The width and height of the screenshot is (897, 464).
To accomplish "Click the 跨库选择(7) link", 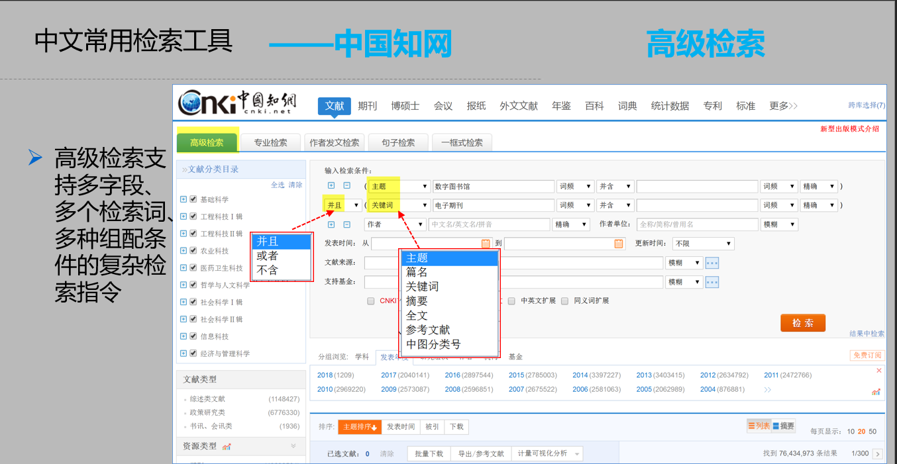I will click(x=867, y=105).
